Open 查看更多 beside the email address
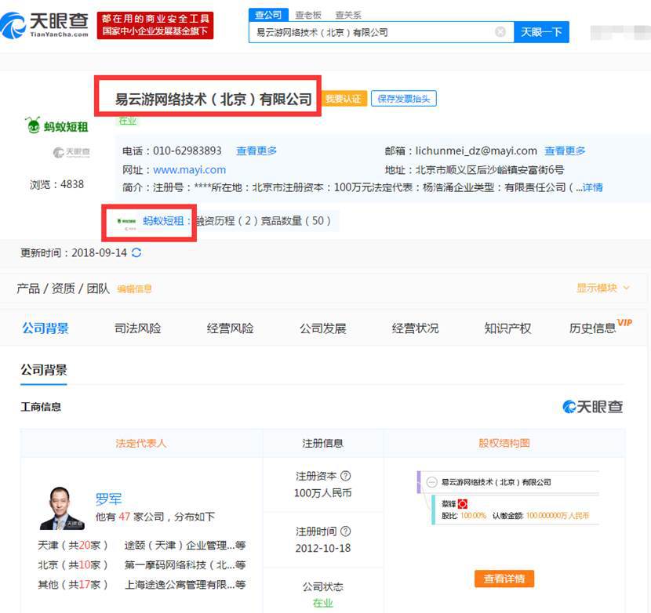Viewport: 651px width, 613px height. (x=565, y=151)
